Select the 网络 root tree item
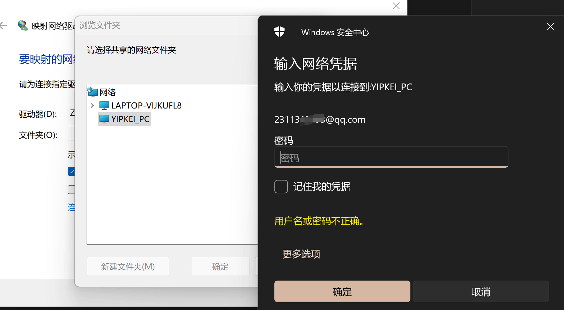This screenshot has height=310, width=564. 108,92
